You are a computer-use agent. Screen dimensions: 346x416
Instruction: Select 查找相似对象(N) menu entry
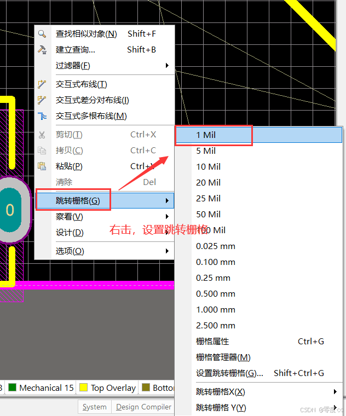[x=105, y=34]
